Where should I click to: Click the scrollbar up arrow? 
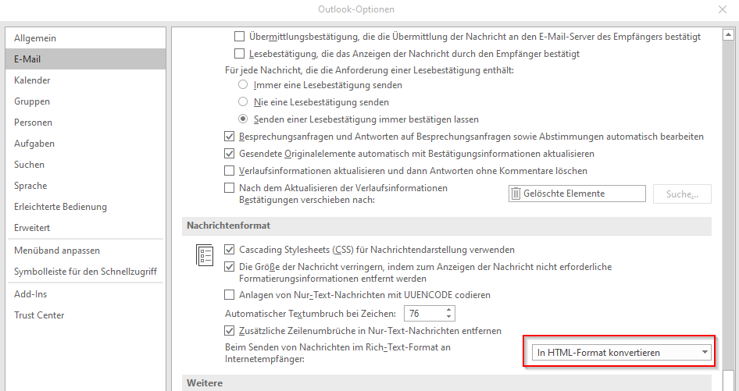pos(728,34)
